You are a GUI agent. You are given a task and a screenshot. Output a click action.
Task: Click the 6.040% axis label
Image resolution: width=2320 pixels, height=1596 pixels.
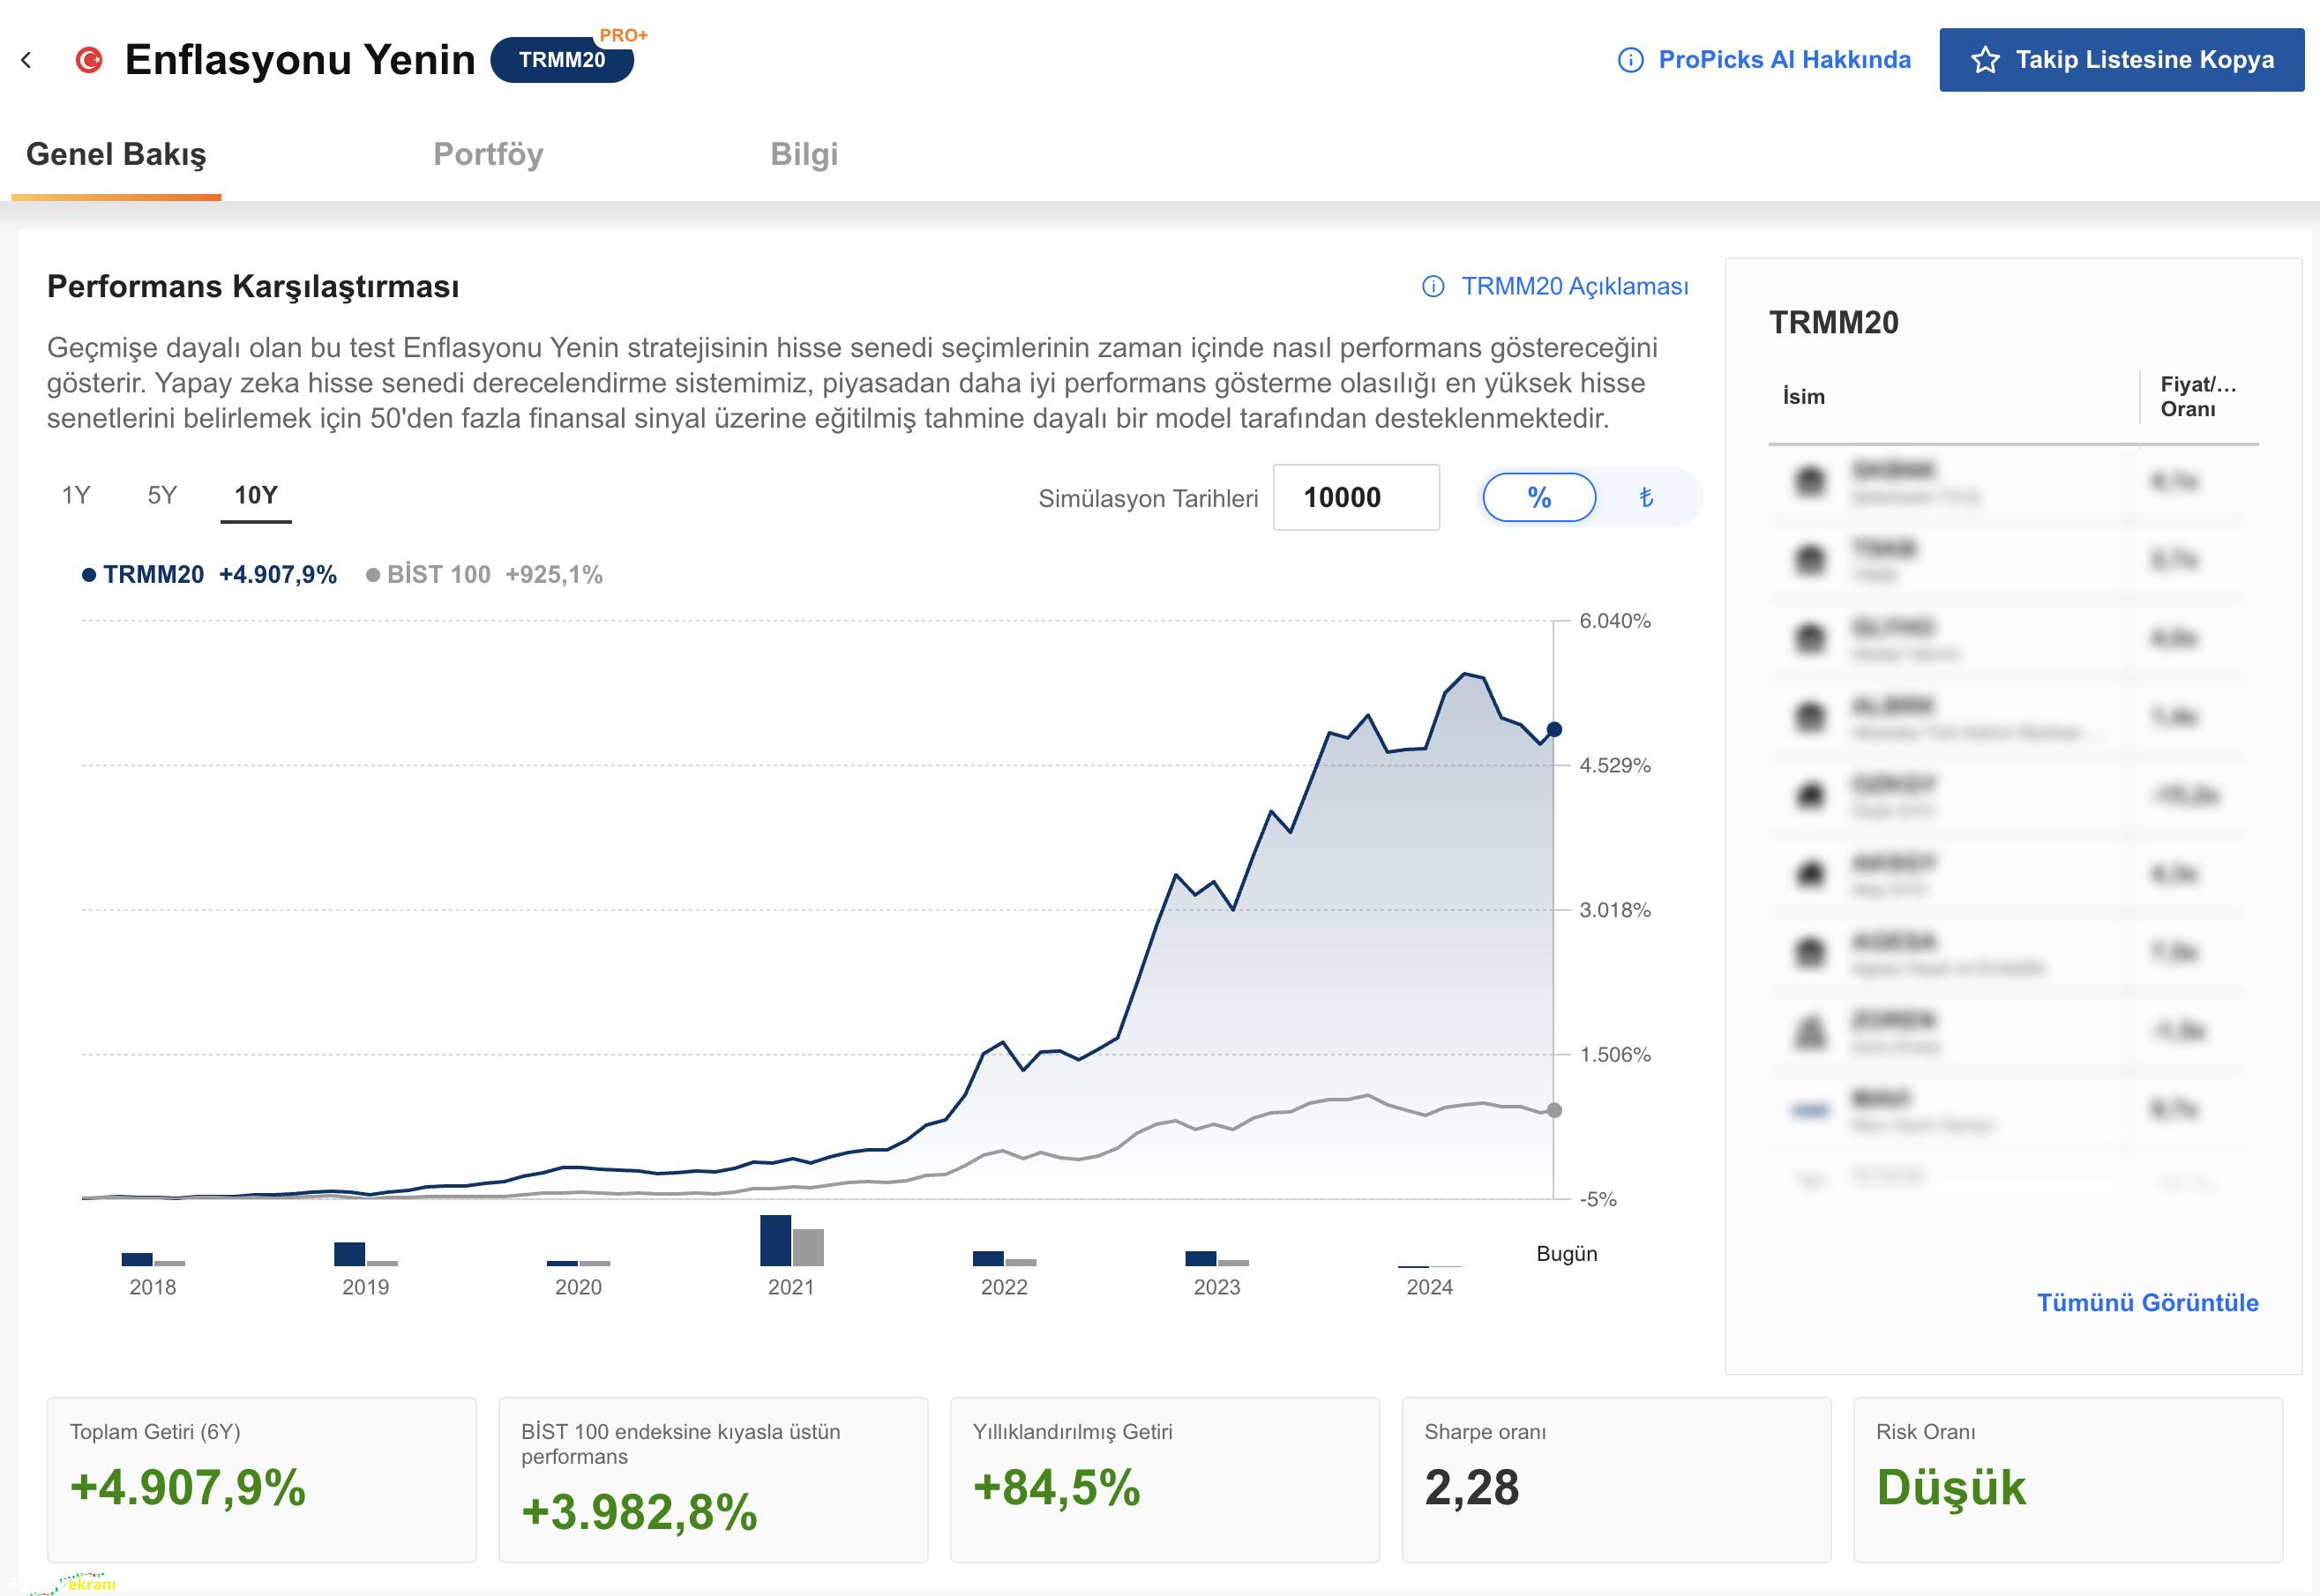1614,621
